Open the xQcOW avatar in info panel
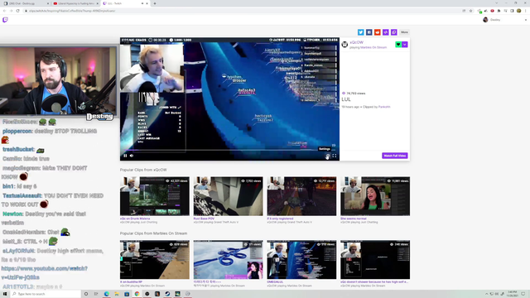The height and width of the screenshot is (298, 530). [x=344, y=44]
